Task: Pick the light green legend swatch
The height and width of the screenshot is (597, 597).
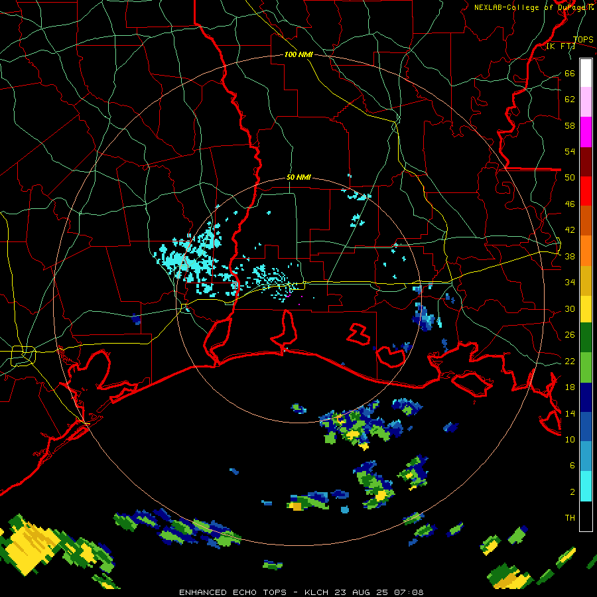Action: point(586,367)
